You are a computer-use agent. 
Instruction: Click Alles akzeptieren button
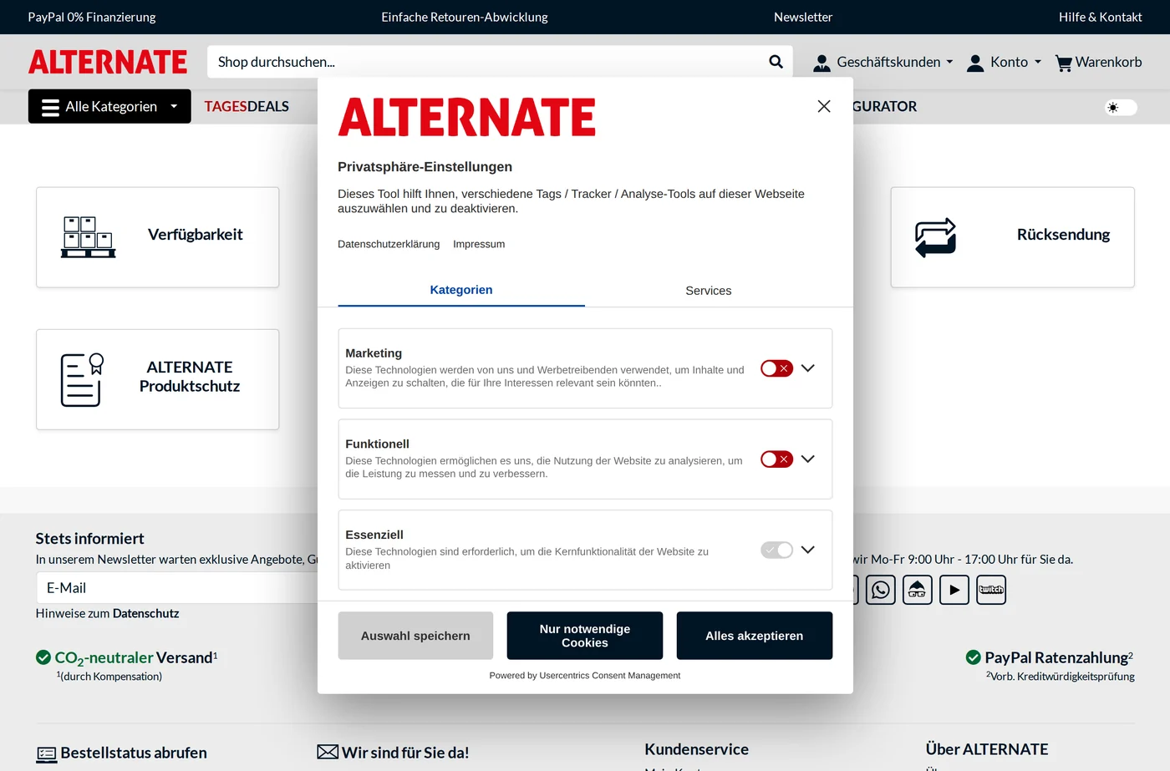pyautogui.click(x=755, y=636)
